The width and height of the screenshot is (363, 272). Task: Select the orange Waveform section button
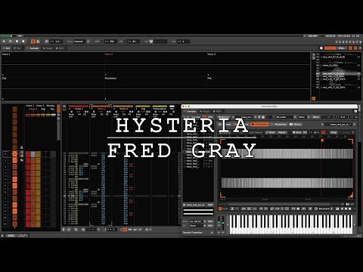pos(259,125)
